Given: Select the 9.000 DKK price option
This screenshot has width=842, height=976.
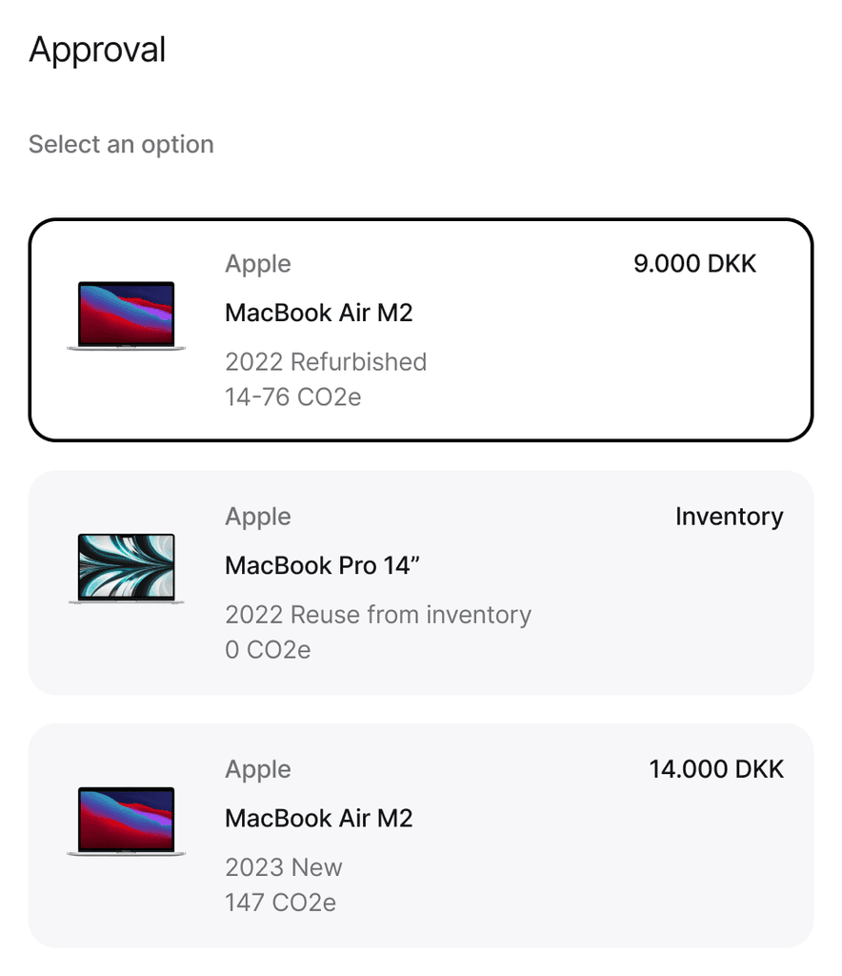Looking at the screenshot, I should [694, 264].
